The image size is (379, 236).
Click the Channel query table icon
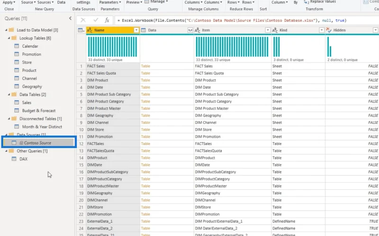(17, 79)
